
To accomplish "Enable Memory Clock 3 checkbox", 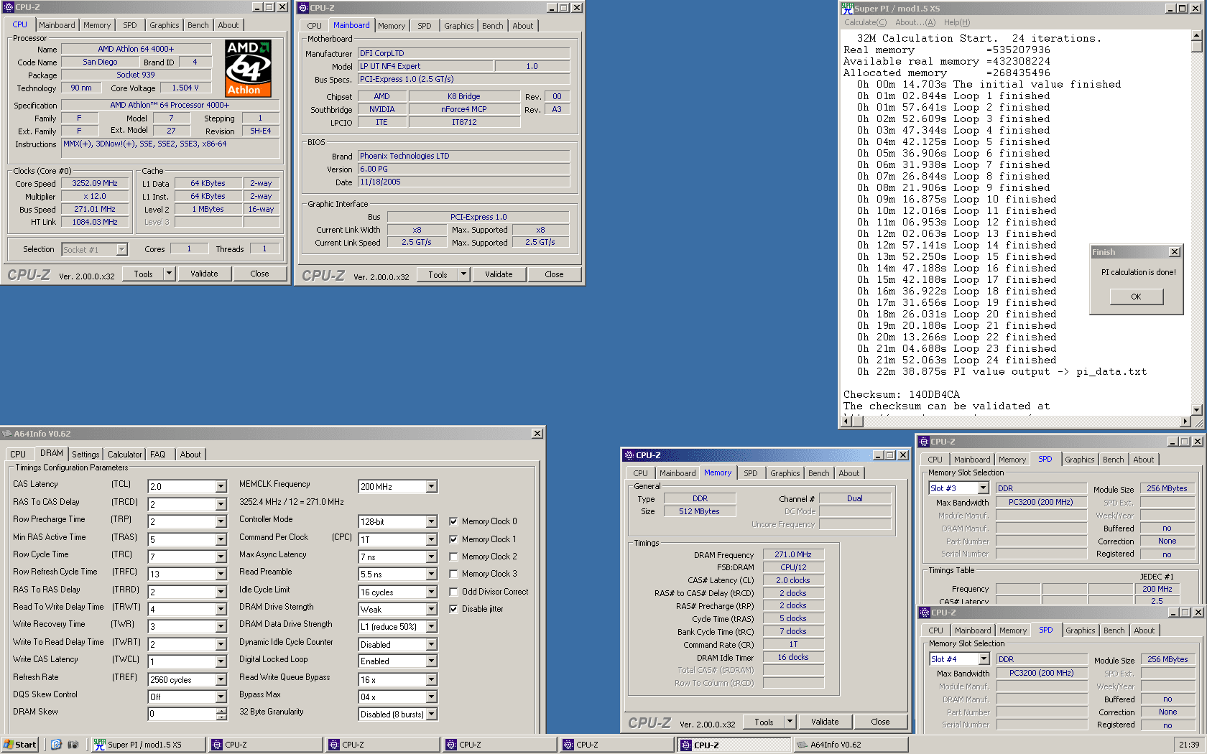I will pyautogui.click(x=453, y=574).
